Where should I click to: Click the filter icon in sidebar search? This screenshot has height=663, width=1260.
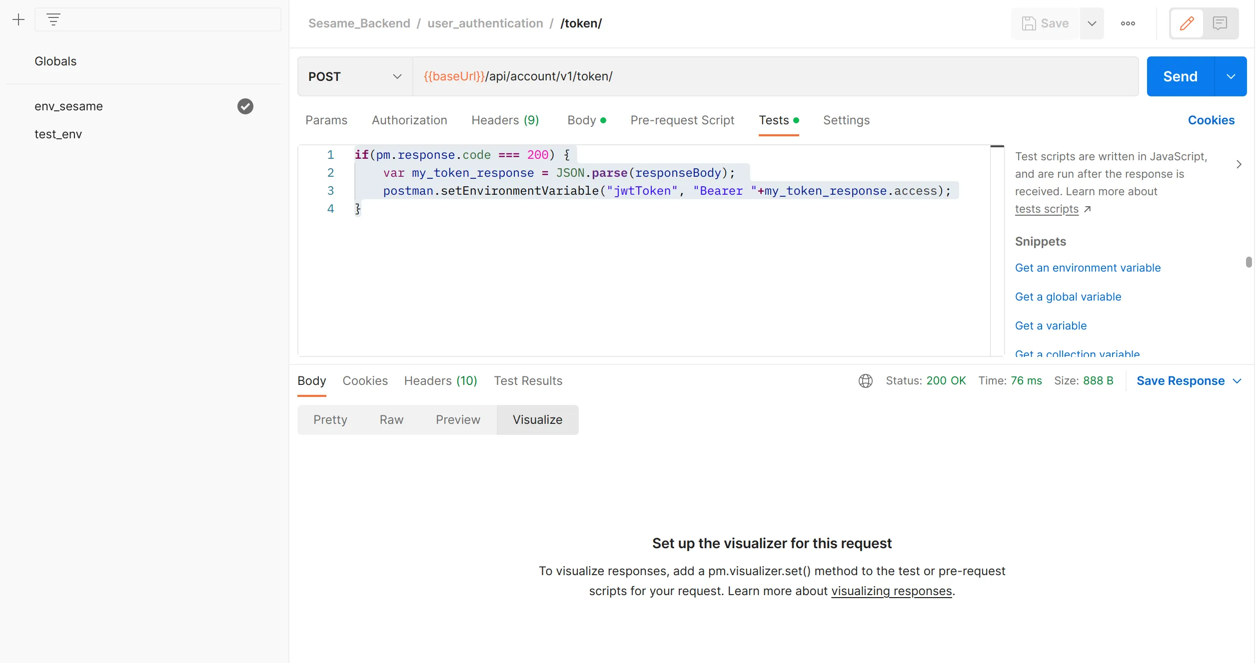pos(53,20)
